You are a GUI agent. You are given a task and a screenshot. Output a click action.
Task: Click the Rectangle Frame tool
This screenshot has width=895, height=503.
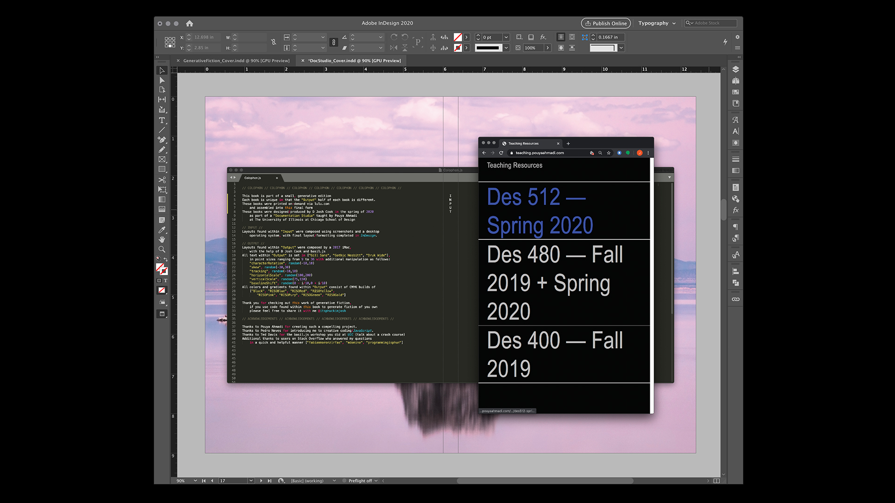pyautogui.click(x=162, y=159)
